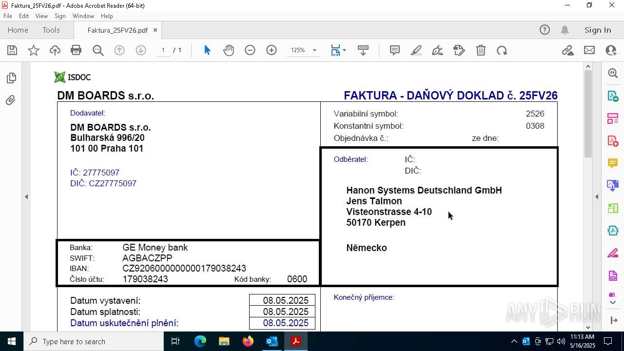Choose the Selection arrow tool
This screenshot has width=624, height=351.
point(207,50)
